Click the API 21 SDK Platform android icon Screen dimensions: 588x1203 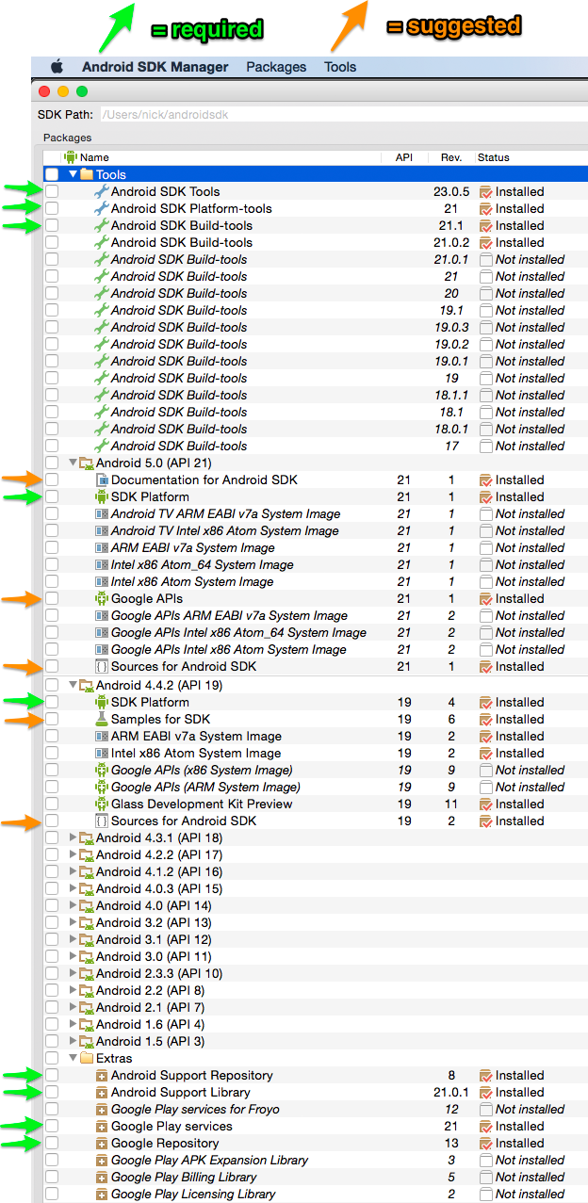pyautogui.click(x=102, y=496)
